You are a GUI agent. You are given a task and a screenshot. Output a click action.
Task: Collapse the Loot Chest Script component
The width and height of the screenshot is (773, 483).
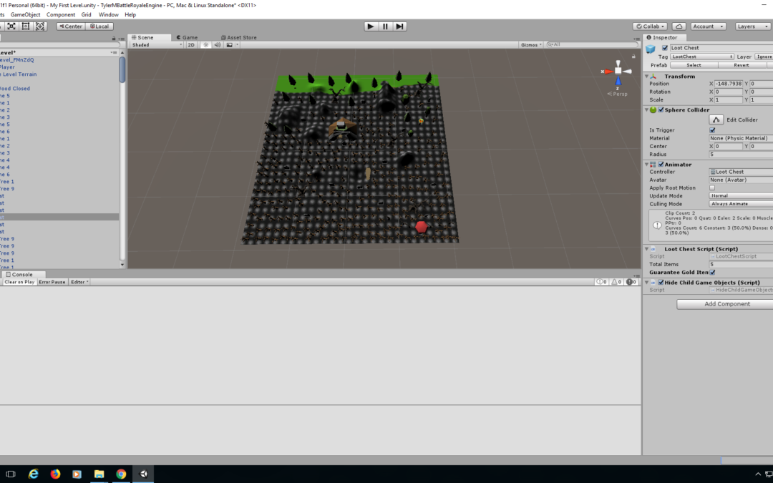[647, 249]
